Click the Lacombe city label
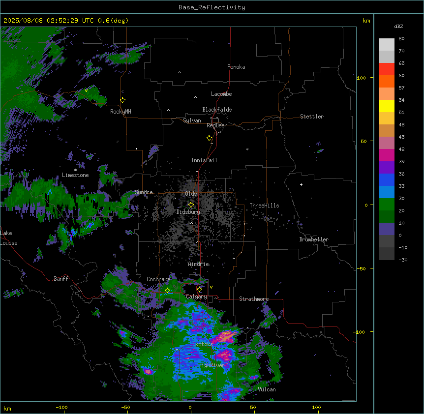The image size is (424, 414). pos(221,94)
